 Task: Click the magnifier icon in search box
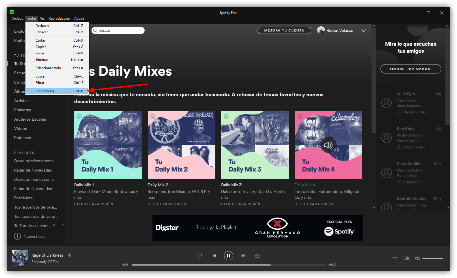pyautogui.click(x=95, y=30)
